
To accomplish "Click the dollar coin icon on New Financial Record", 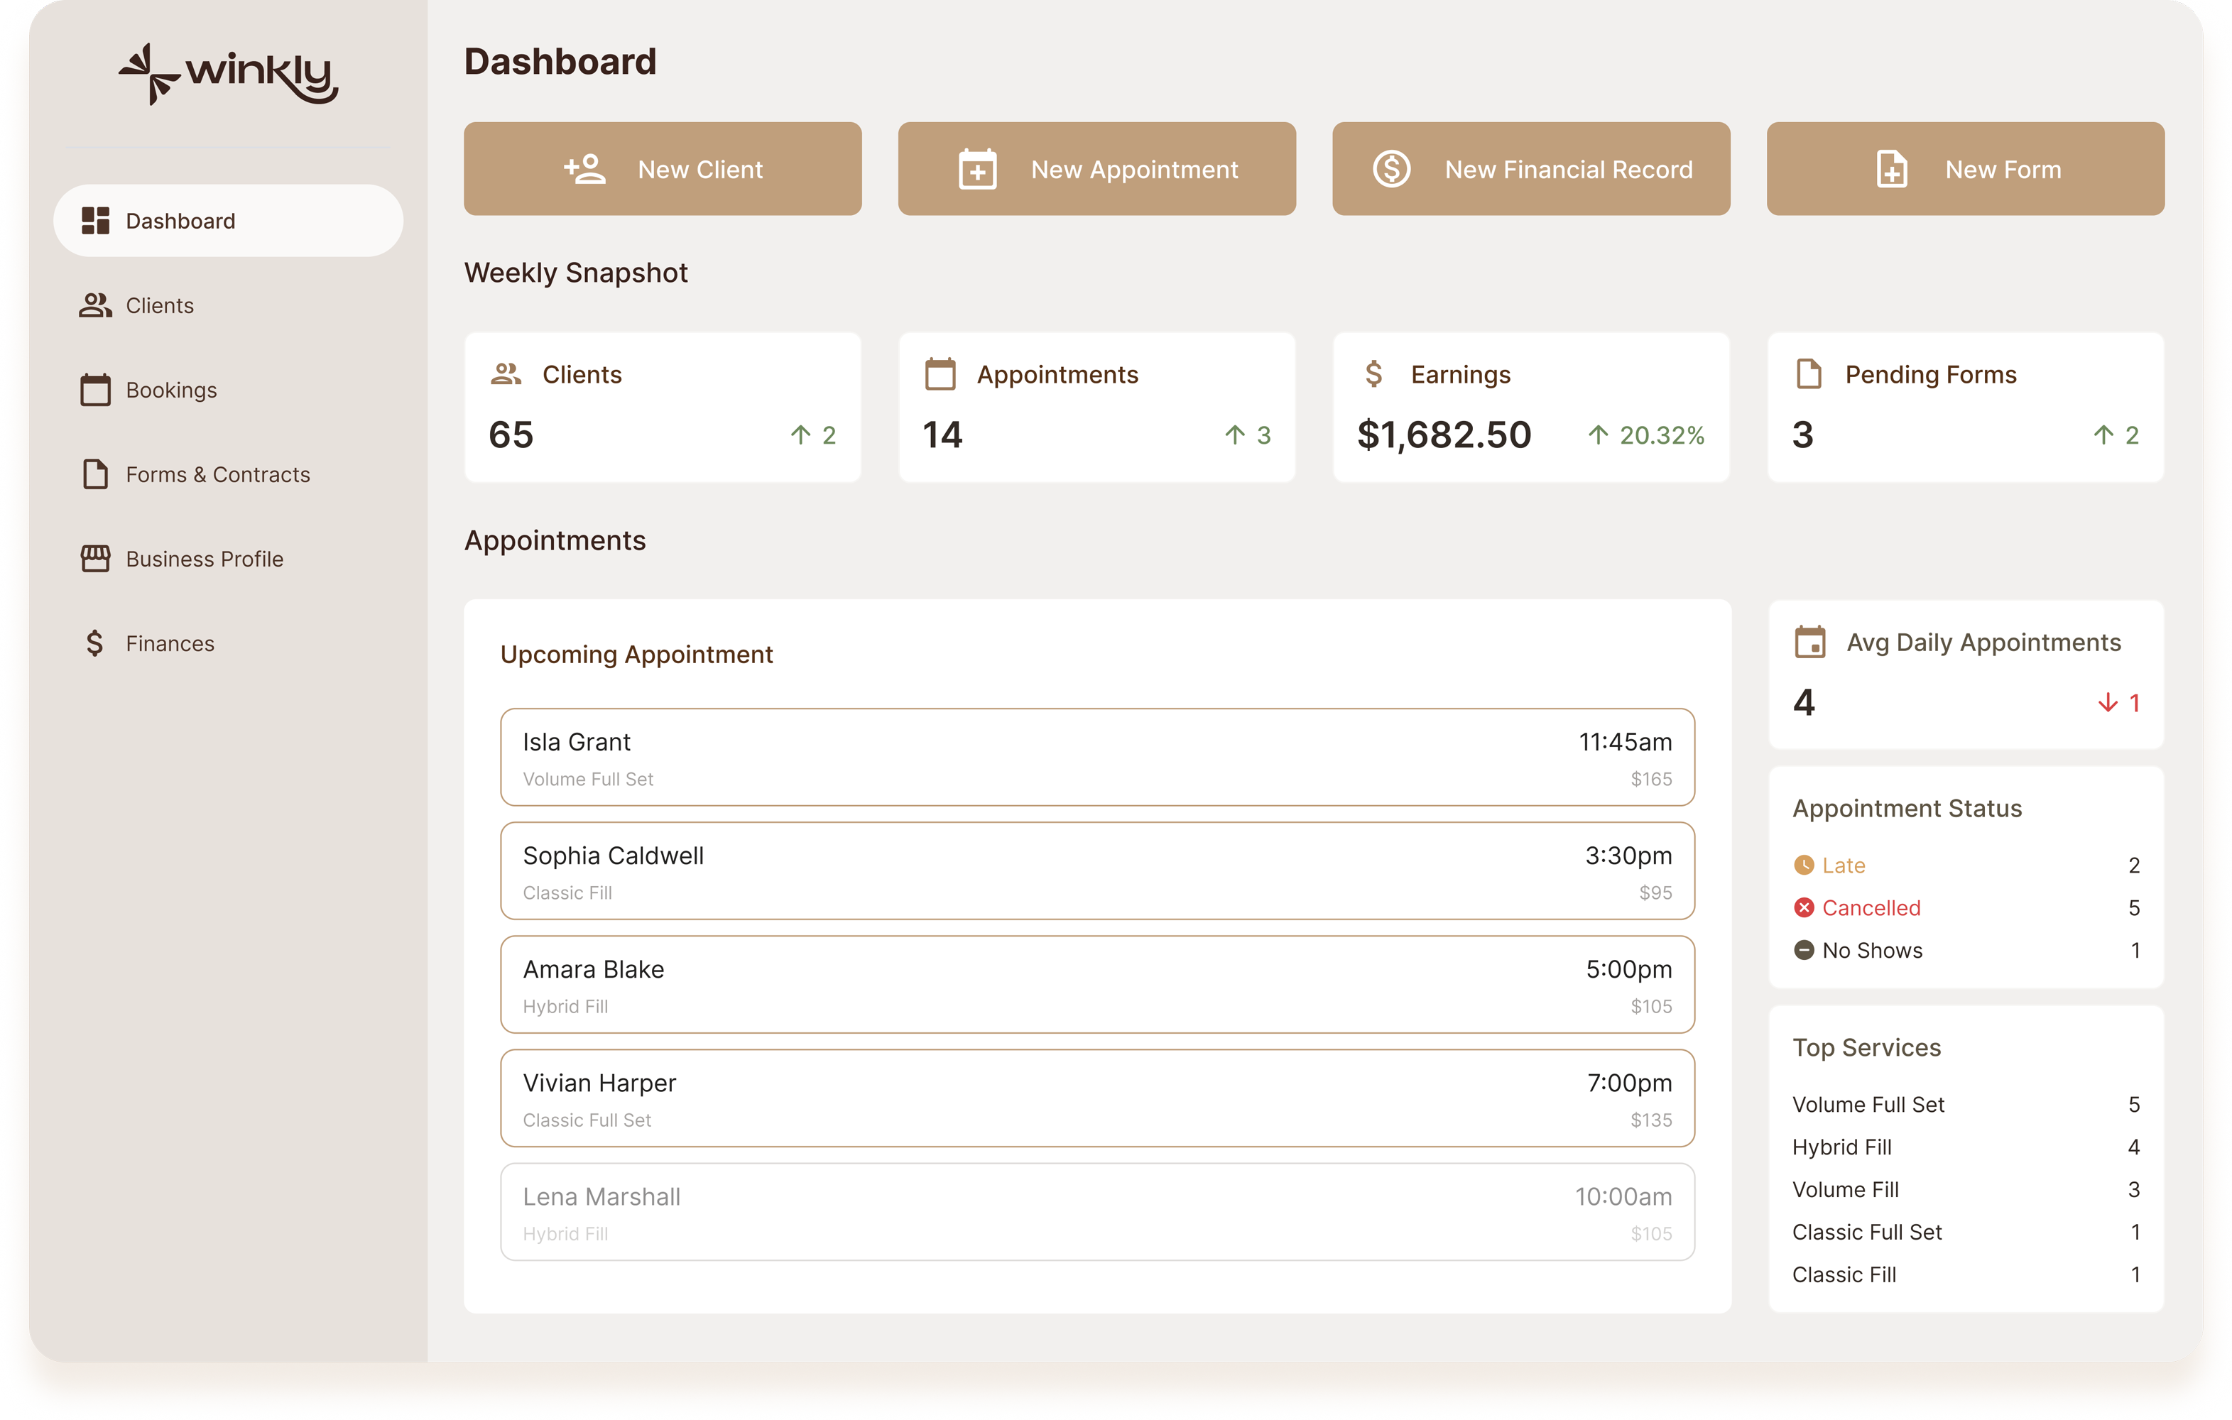I will 1390,169.
